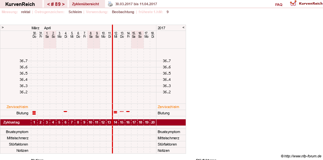Click cycle day 11 in the Zyklustag bar

(97, 122)
